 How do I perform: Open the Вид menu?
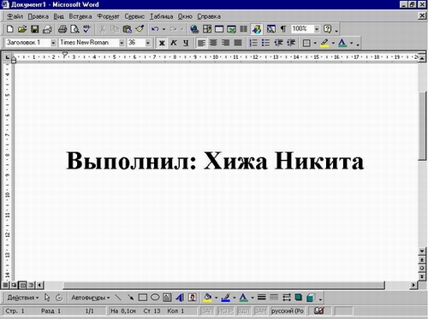coord(58,16)
